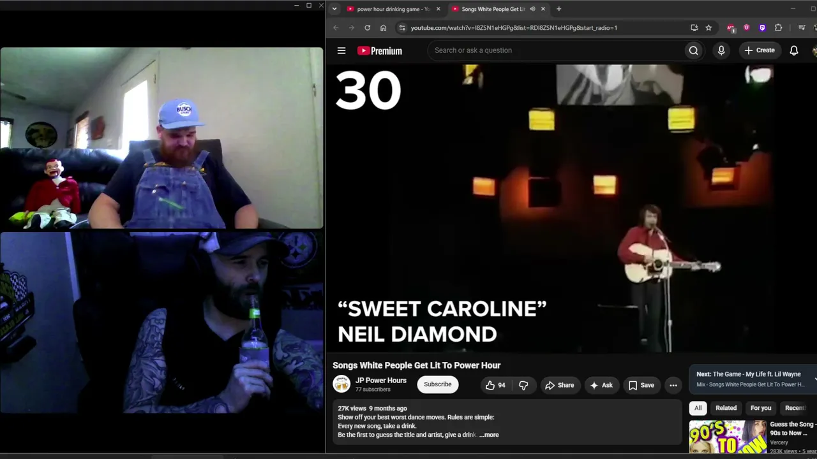The width and height of the screenshot is (817, 459).
Task: Dislike the video
Action: 523,385
